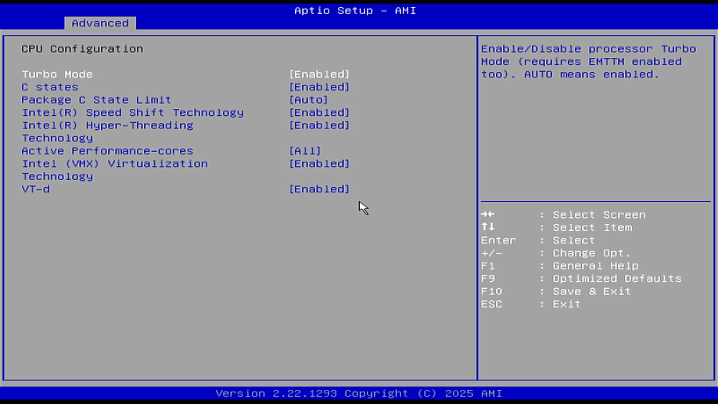Click the Enter Select hint
This screenshot has height=404, width=718.
pyautogui.click(x=538, y=240)
